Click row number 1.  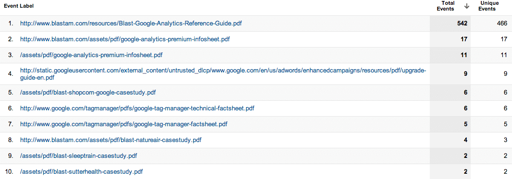click(x=11, y=24)
